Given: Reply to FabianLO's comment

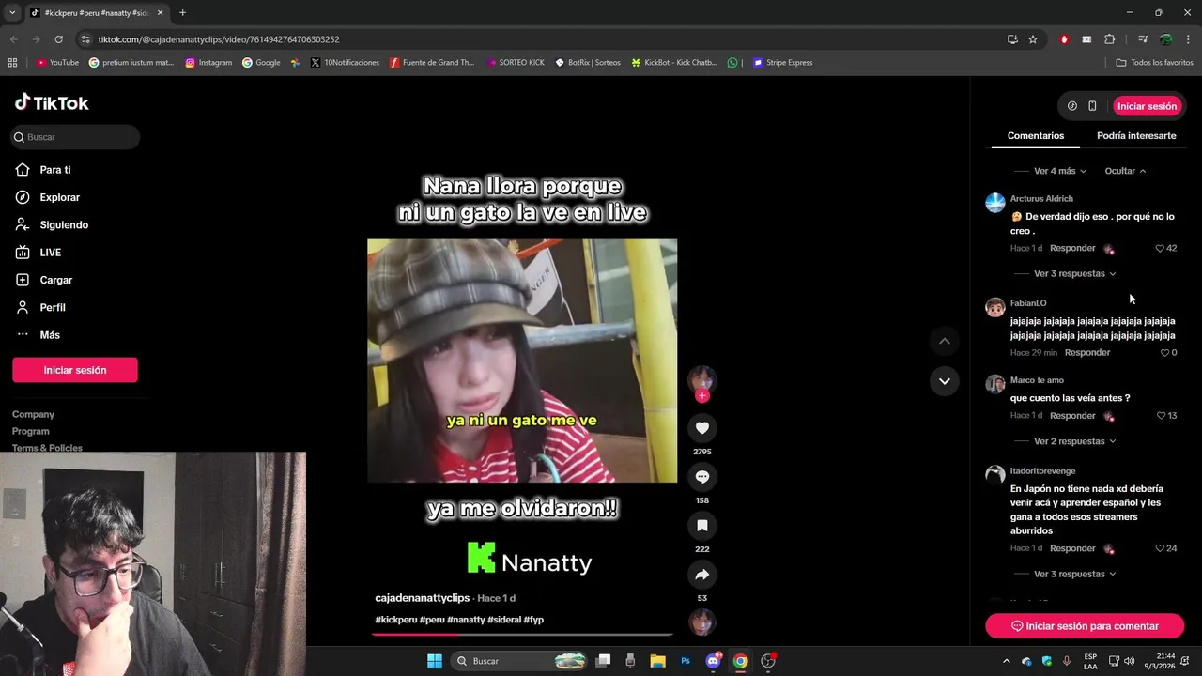Looking at the screenshot, I should click(x=1087, y=352).
